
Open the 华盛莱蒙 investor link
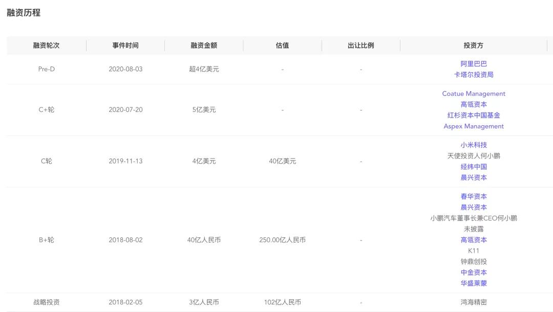pos(474,283)
